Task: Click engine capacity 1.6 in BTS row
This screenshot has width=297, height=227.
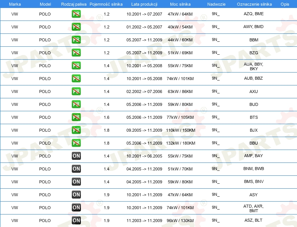Action: click(107, 117)
